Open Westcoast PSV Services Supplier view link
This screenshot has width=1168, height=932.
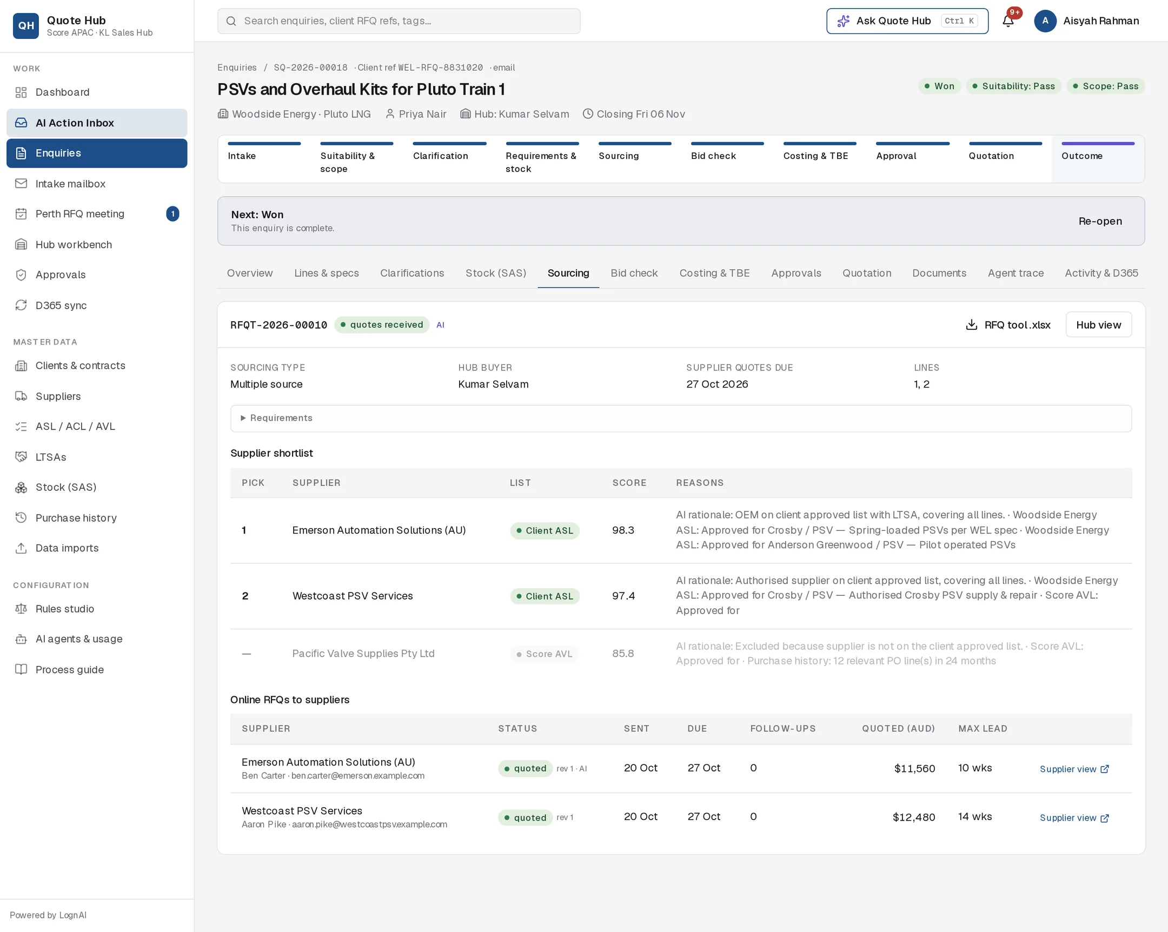(1074, 817)
